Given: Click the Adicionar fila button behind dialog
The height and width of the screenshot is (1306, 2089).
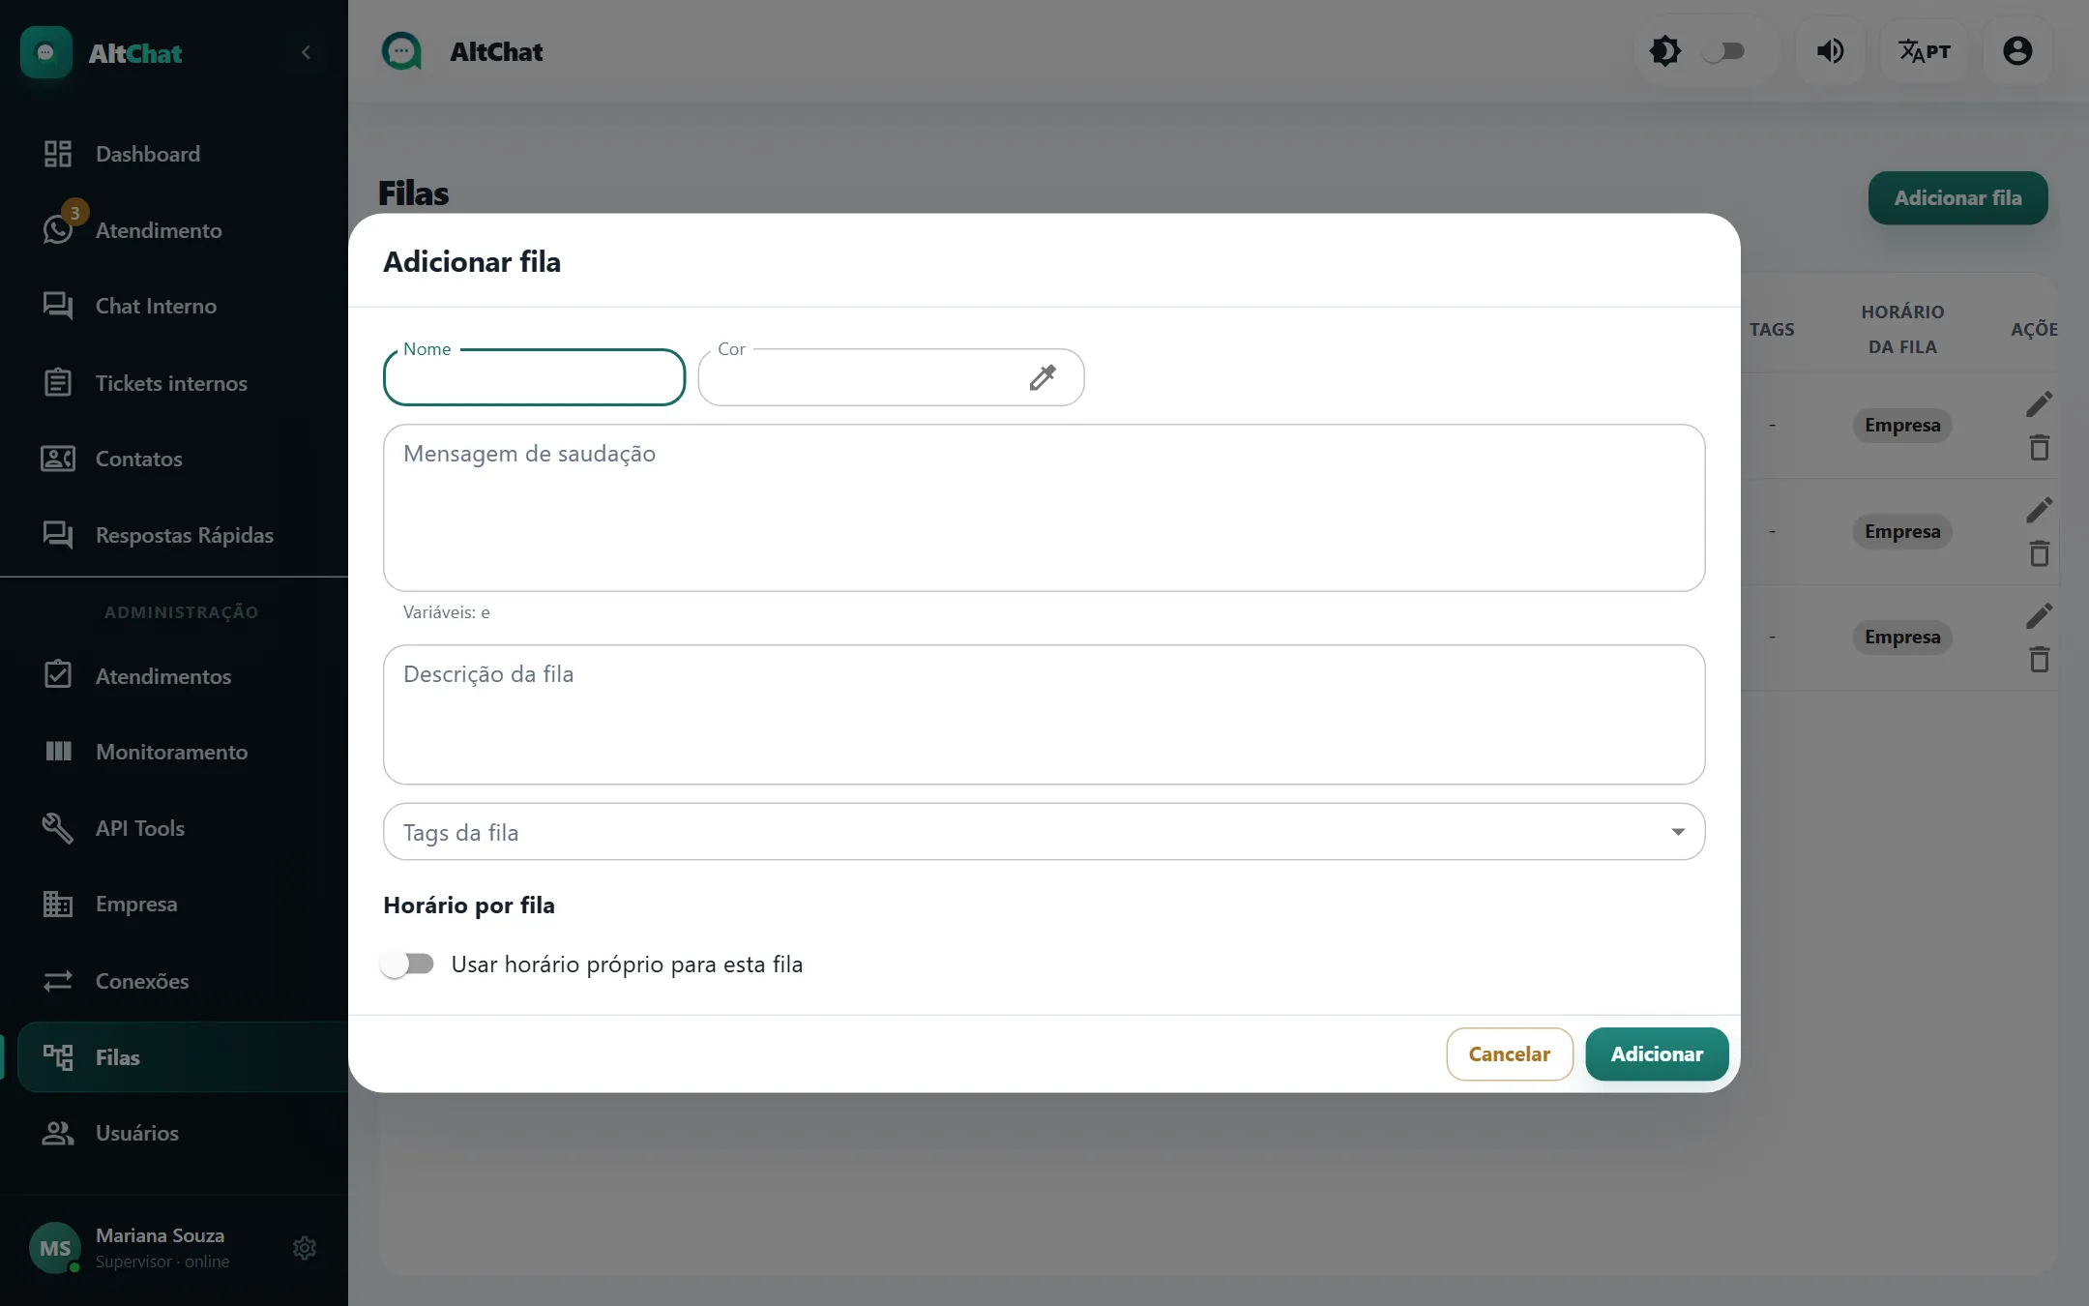Looking at the screenshot, I should click(x=1957, y=198).
